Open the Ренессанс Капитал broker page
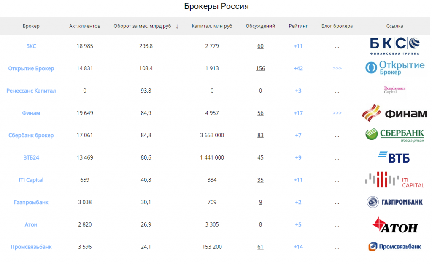 pos(31,91)
